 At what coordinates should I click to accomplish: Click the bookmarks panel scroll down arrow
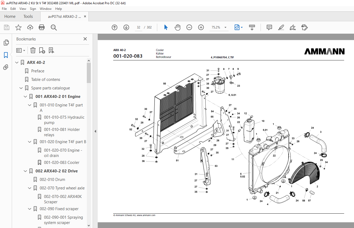[89, 226]
